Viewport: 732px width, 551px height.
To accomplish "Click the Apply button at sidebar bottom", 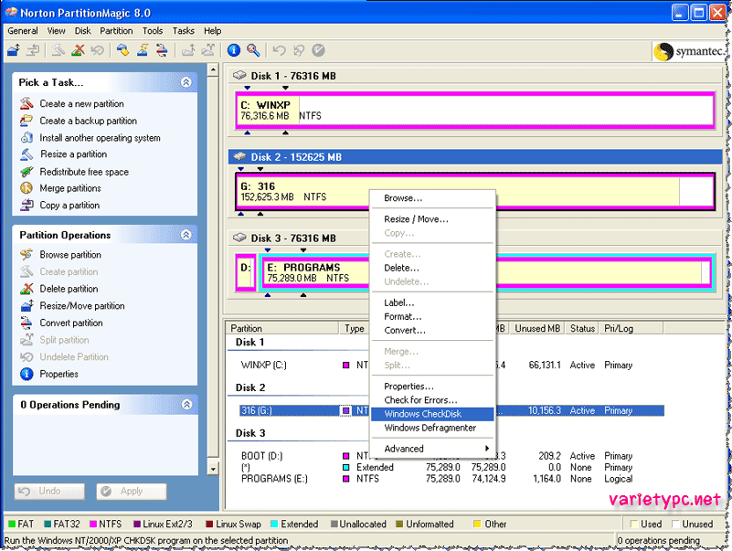I will (x=132, y=492).
